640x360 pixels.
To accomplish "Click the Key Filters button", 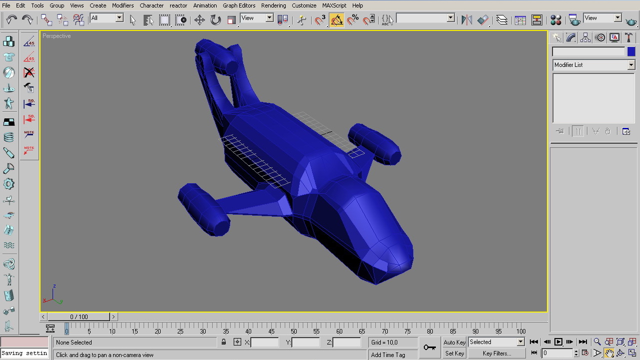I will [497, 354].
